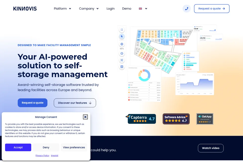Deny cookies in consent dialog
Screen dimensions: 243x162
46,147
